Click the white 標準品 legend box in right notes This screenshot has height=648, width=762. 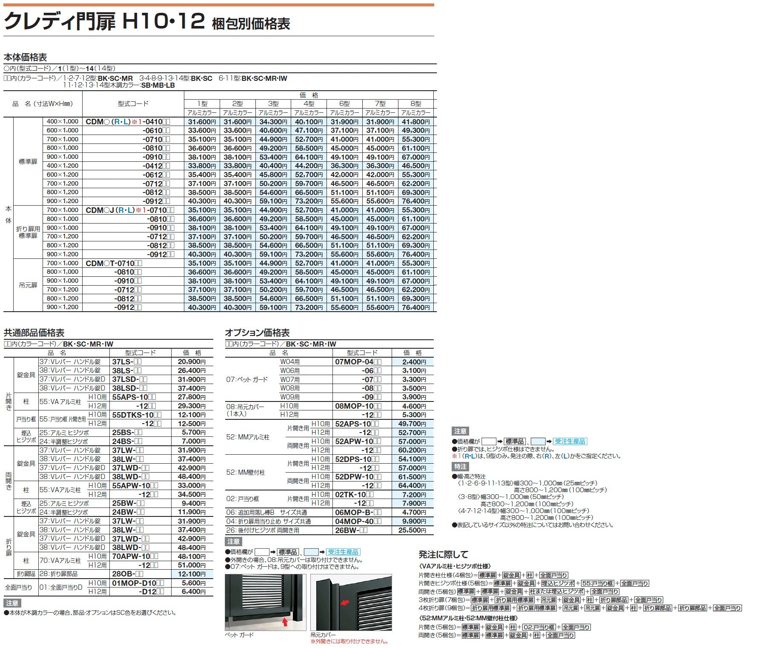(489, 442)
